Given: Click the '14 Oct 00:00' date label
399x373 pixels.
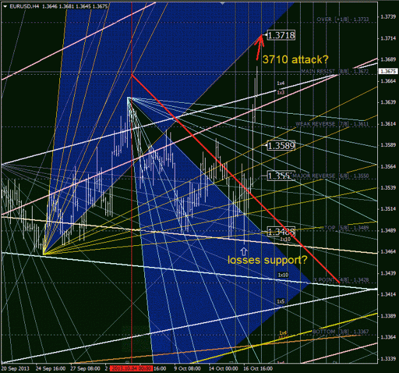Looking at the screenshot, I should coord(223,369).
